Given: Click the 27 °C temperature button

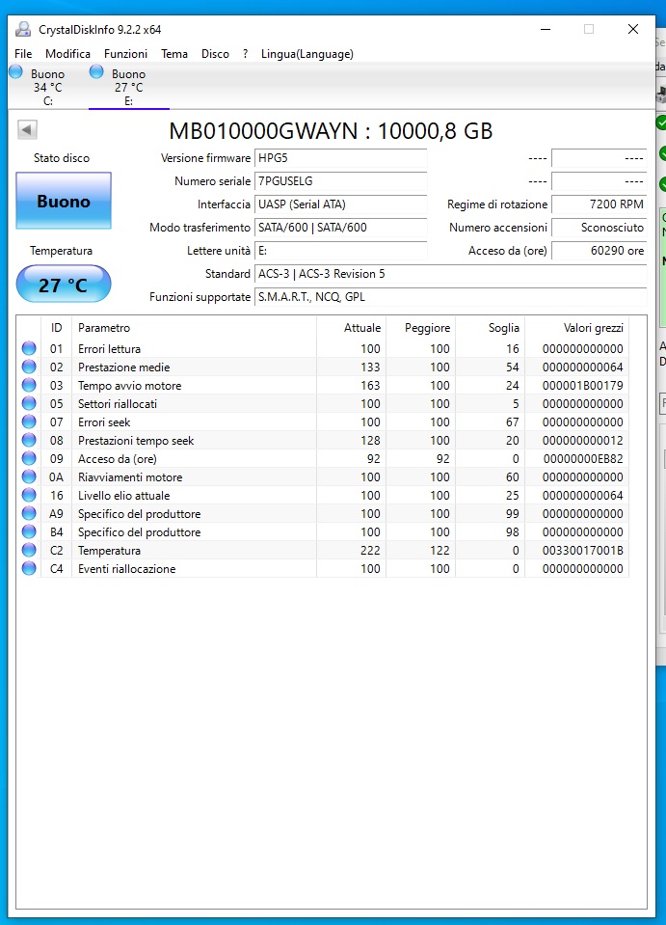Looking at the screenshot, I should (64, 285).
